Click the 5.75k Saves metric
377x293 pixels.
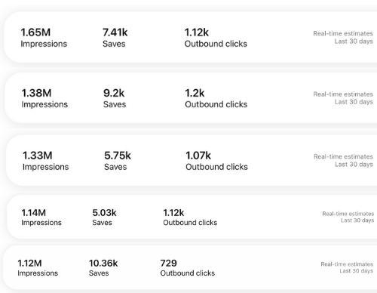coord(118,161)
